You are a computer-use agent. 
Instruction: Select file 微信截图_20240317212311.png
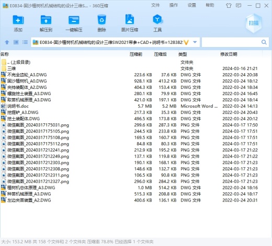coord(38,175)
